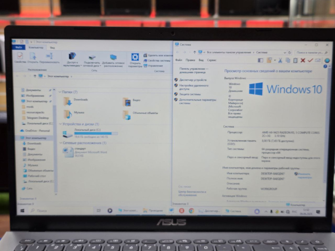Toggle the preview pane layout icon

(x=260, y=60)
